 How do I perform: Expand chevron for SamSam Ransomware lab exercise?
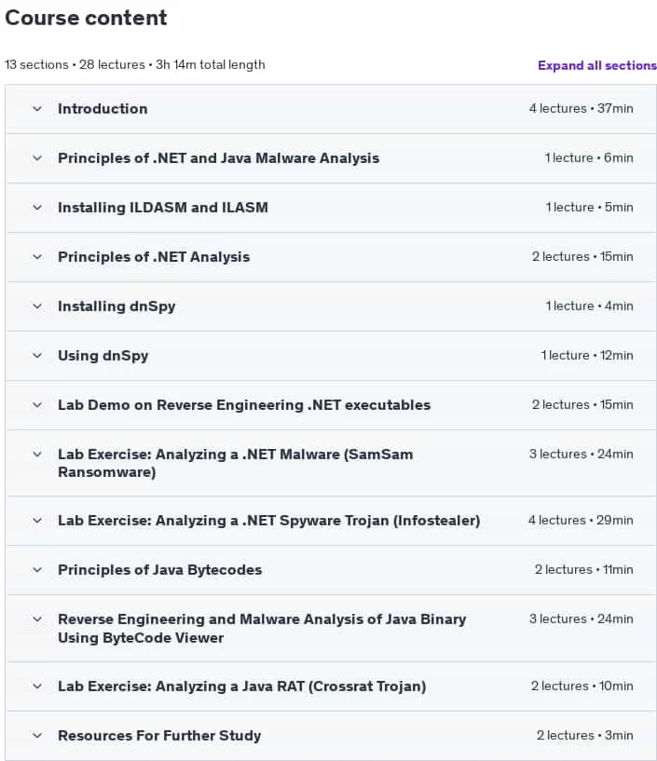[x=37, y=455]
